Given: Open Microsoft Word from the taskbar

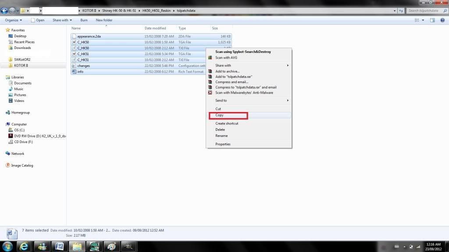Looking at the screenshot, I should click(59, 246).
